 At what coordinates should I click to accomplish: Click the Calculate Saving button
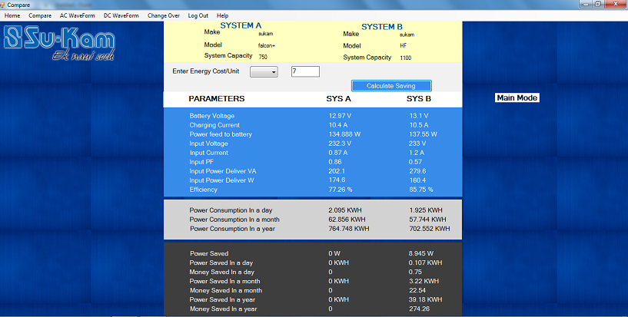391,86
